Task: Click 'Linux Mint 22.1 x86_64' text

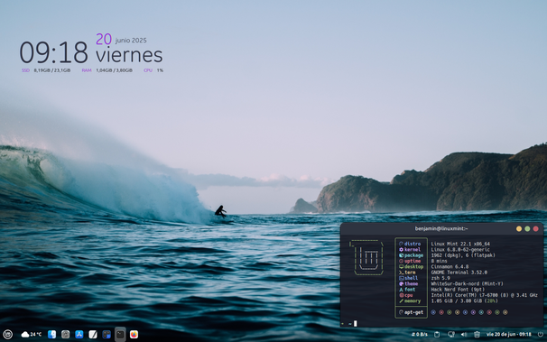Action: (x=460, y=244)
